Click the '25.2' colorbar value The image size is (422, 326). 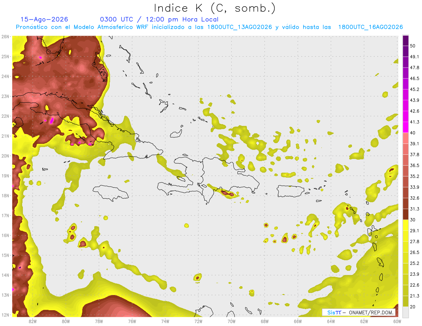(x=415, y=263)
